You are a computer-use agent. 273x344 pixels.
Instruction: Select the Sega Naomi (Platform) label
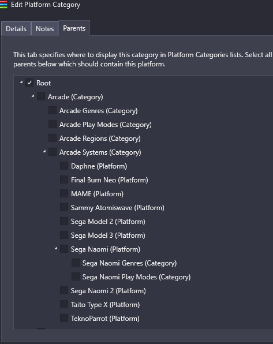pyautogui.click(x=106, y=249)
